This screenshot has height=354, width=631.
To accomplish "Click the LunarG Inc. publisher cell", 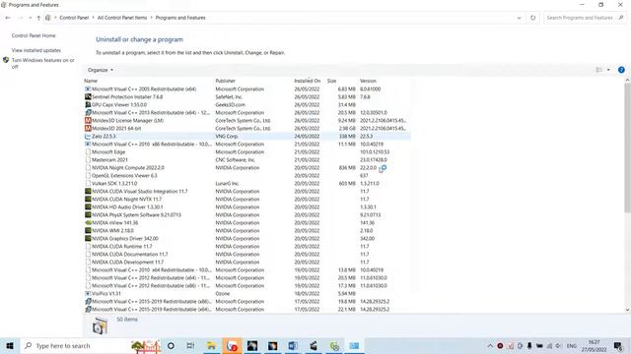I will point(228,184).
